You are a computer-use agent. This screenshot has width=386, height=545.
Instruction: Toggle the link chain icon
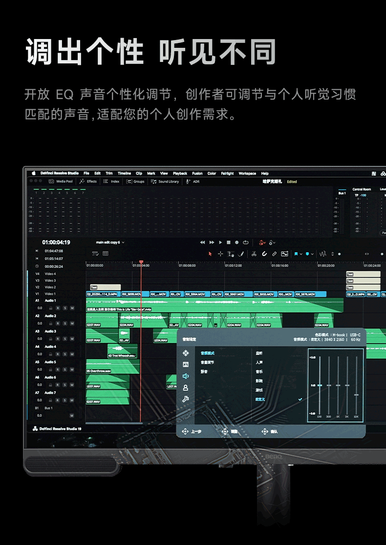pyautogui.click(x=274, y=254)
